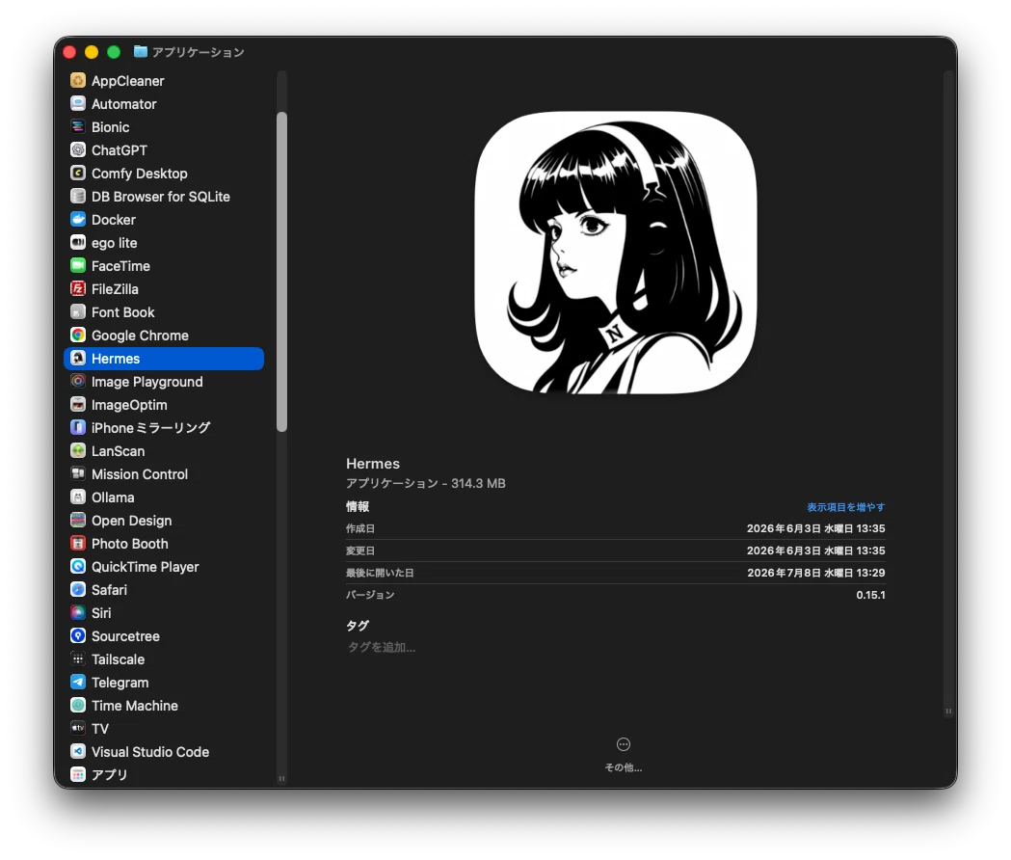Minimize the window with yellow button
The width and height of the screenshot is (1011, 860).
click(92, 52)
